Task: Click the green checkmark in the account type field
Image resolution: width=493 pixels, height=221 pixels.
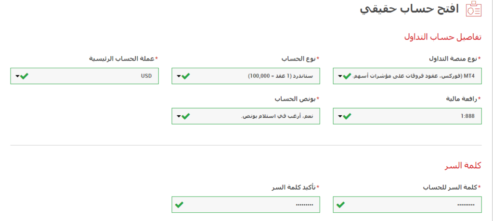Action: coord(186,76)
